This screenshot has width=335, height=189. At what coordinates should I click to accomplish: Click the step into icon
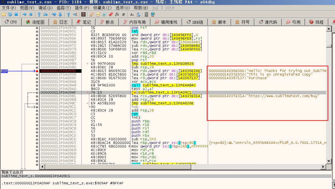click(x=39, y=14)
